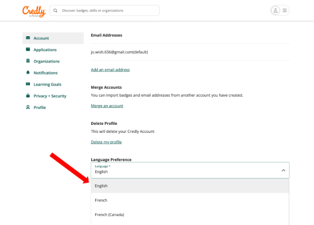
Task: Click the Language Preference heading
Action: tap(111, 160)
